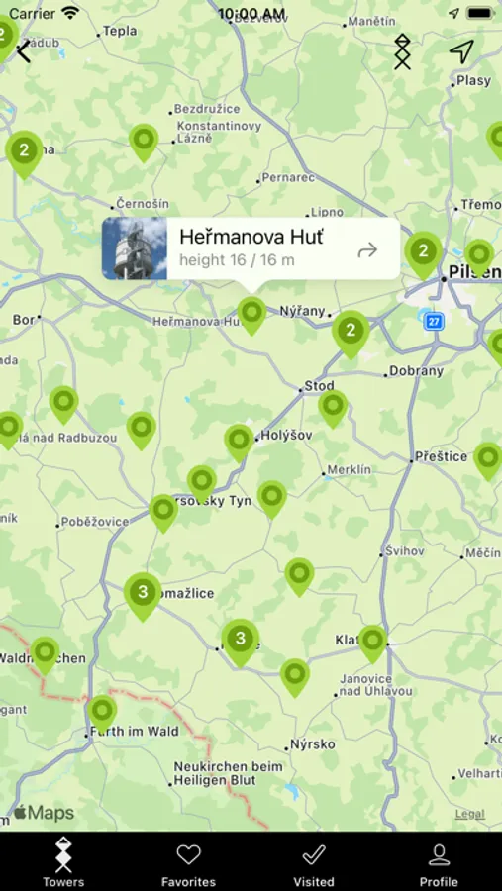
Task: Tap the selected pin near Nýřany
Action: tap(251, 315)
